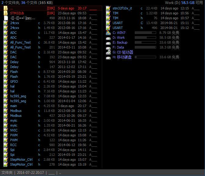Image resolution: width=205 pixels, height=176 pixels.
Task: Click the Work (D:) free space header
Action: point(184,3)
